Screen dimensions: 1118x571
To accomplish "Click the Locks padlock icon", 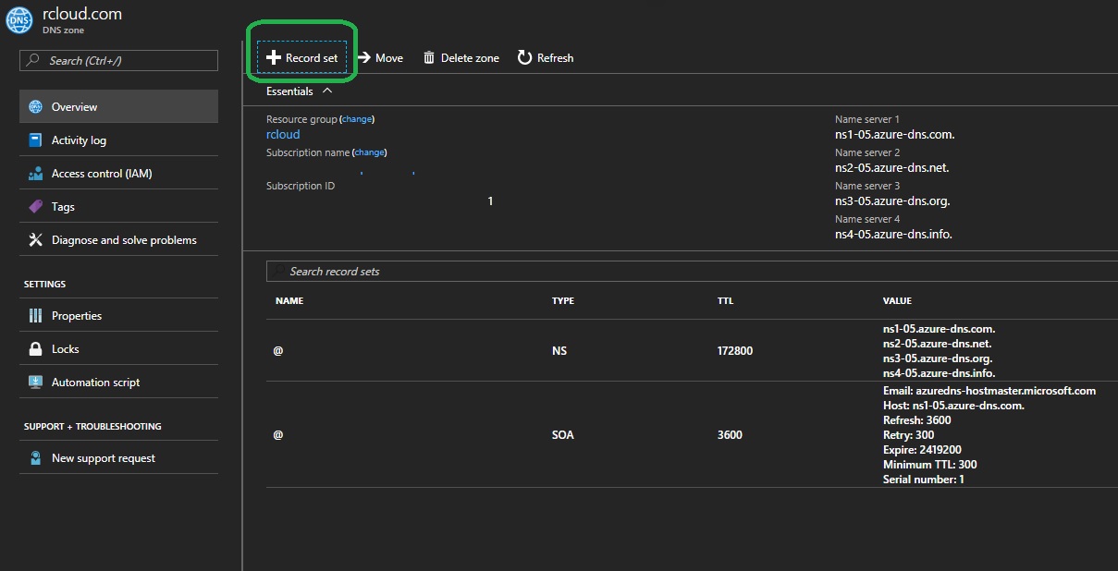I will pyautogui.click(x=36, y=349).
